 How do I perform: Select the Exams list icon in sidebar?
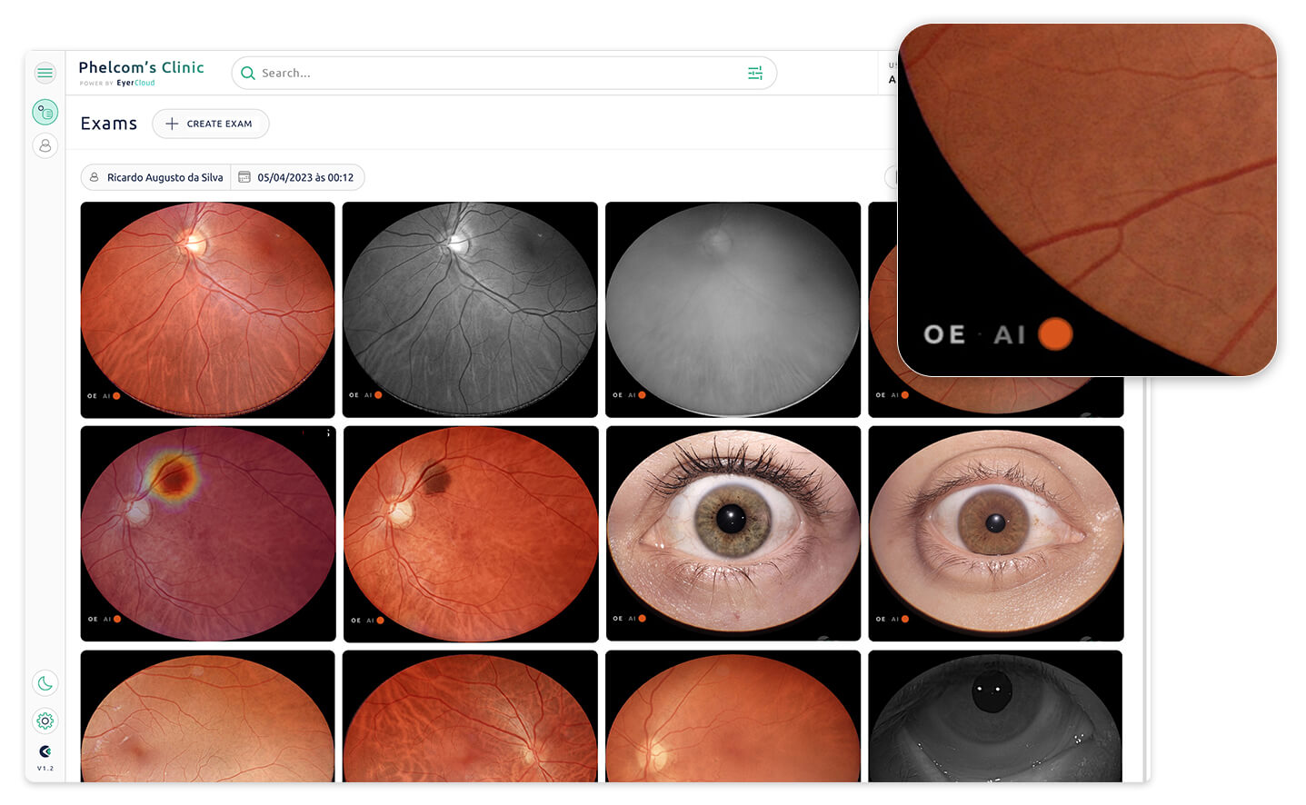(45, 112)
